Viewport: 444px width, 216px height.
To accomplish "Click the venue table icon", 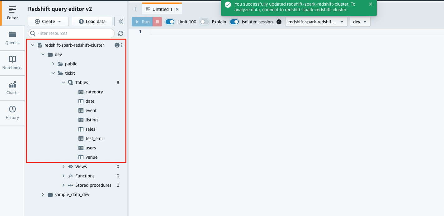I will point(81,157).
